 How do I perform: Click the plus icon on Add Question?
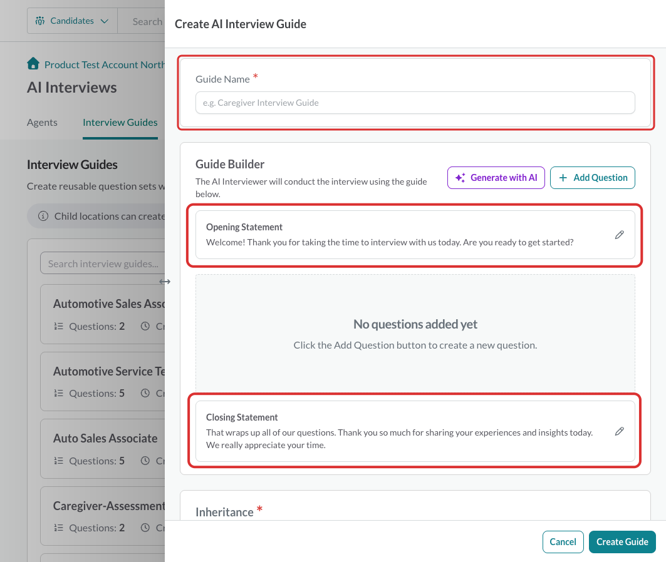coord(563,178)
